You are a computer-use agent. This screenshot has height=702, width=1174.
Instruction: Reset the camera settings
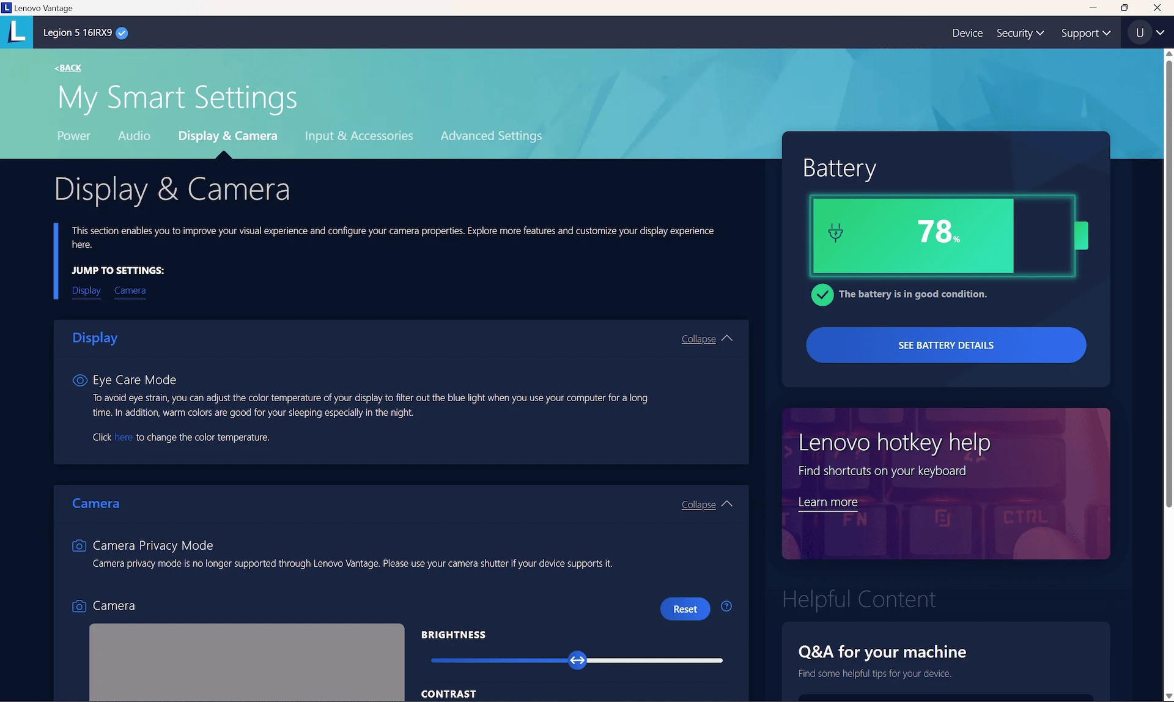click(685, 609)
